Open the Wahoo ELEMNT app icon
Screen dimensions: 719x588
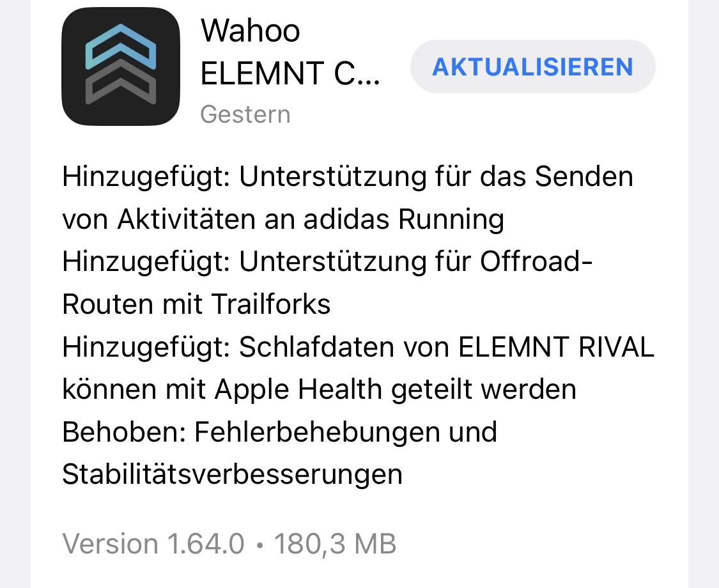pyautogui.click(x=121, y=66)
